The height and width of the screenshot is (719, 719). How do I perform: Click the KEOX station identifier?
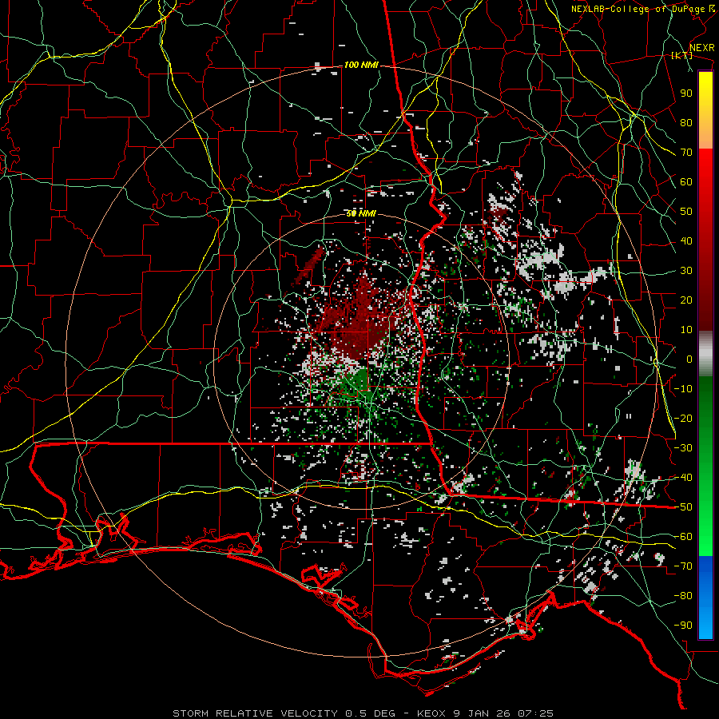(431, 713)
